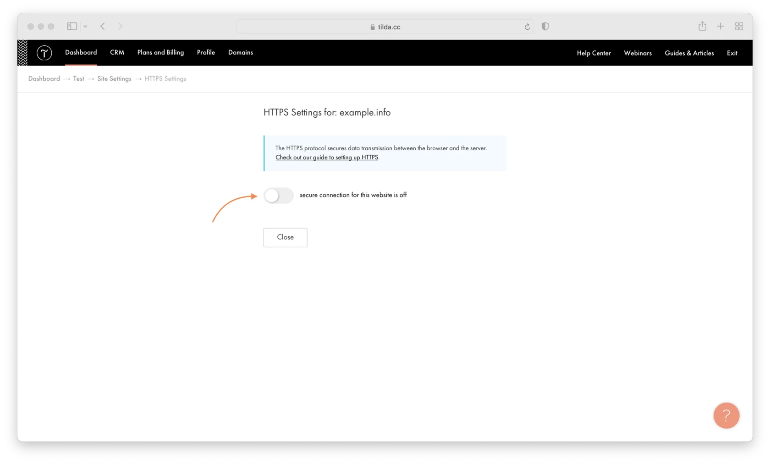The height and width of the screenshot is (463, 770).
Task: Click the Help Center link
Action: [x=594, y=53]
